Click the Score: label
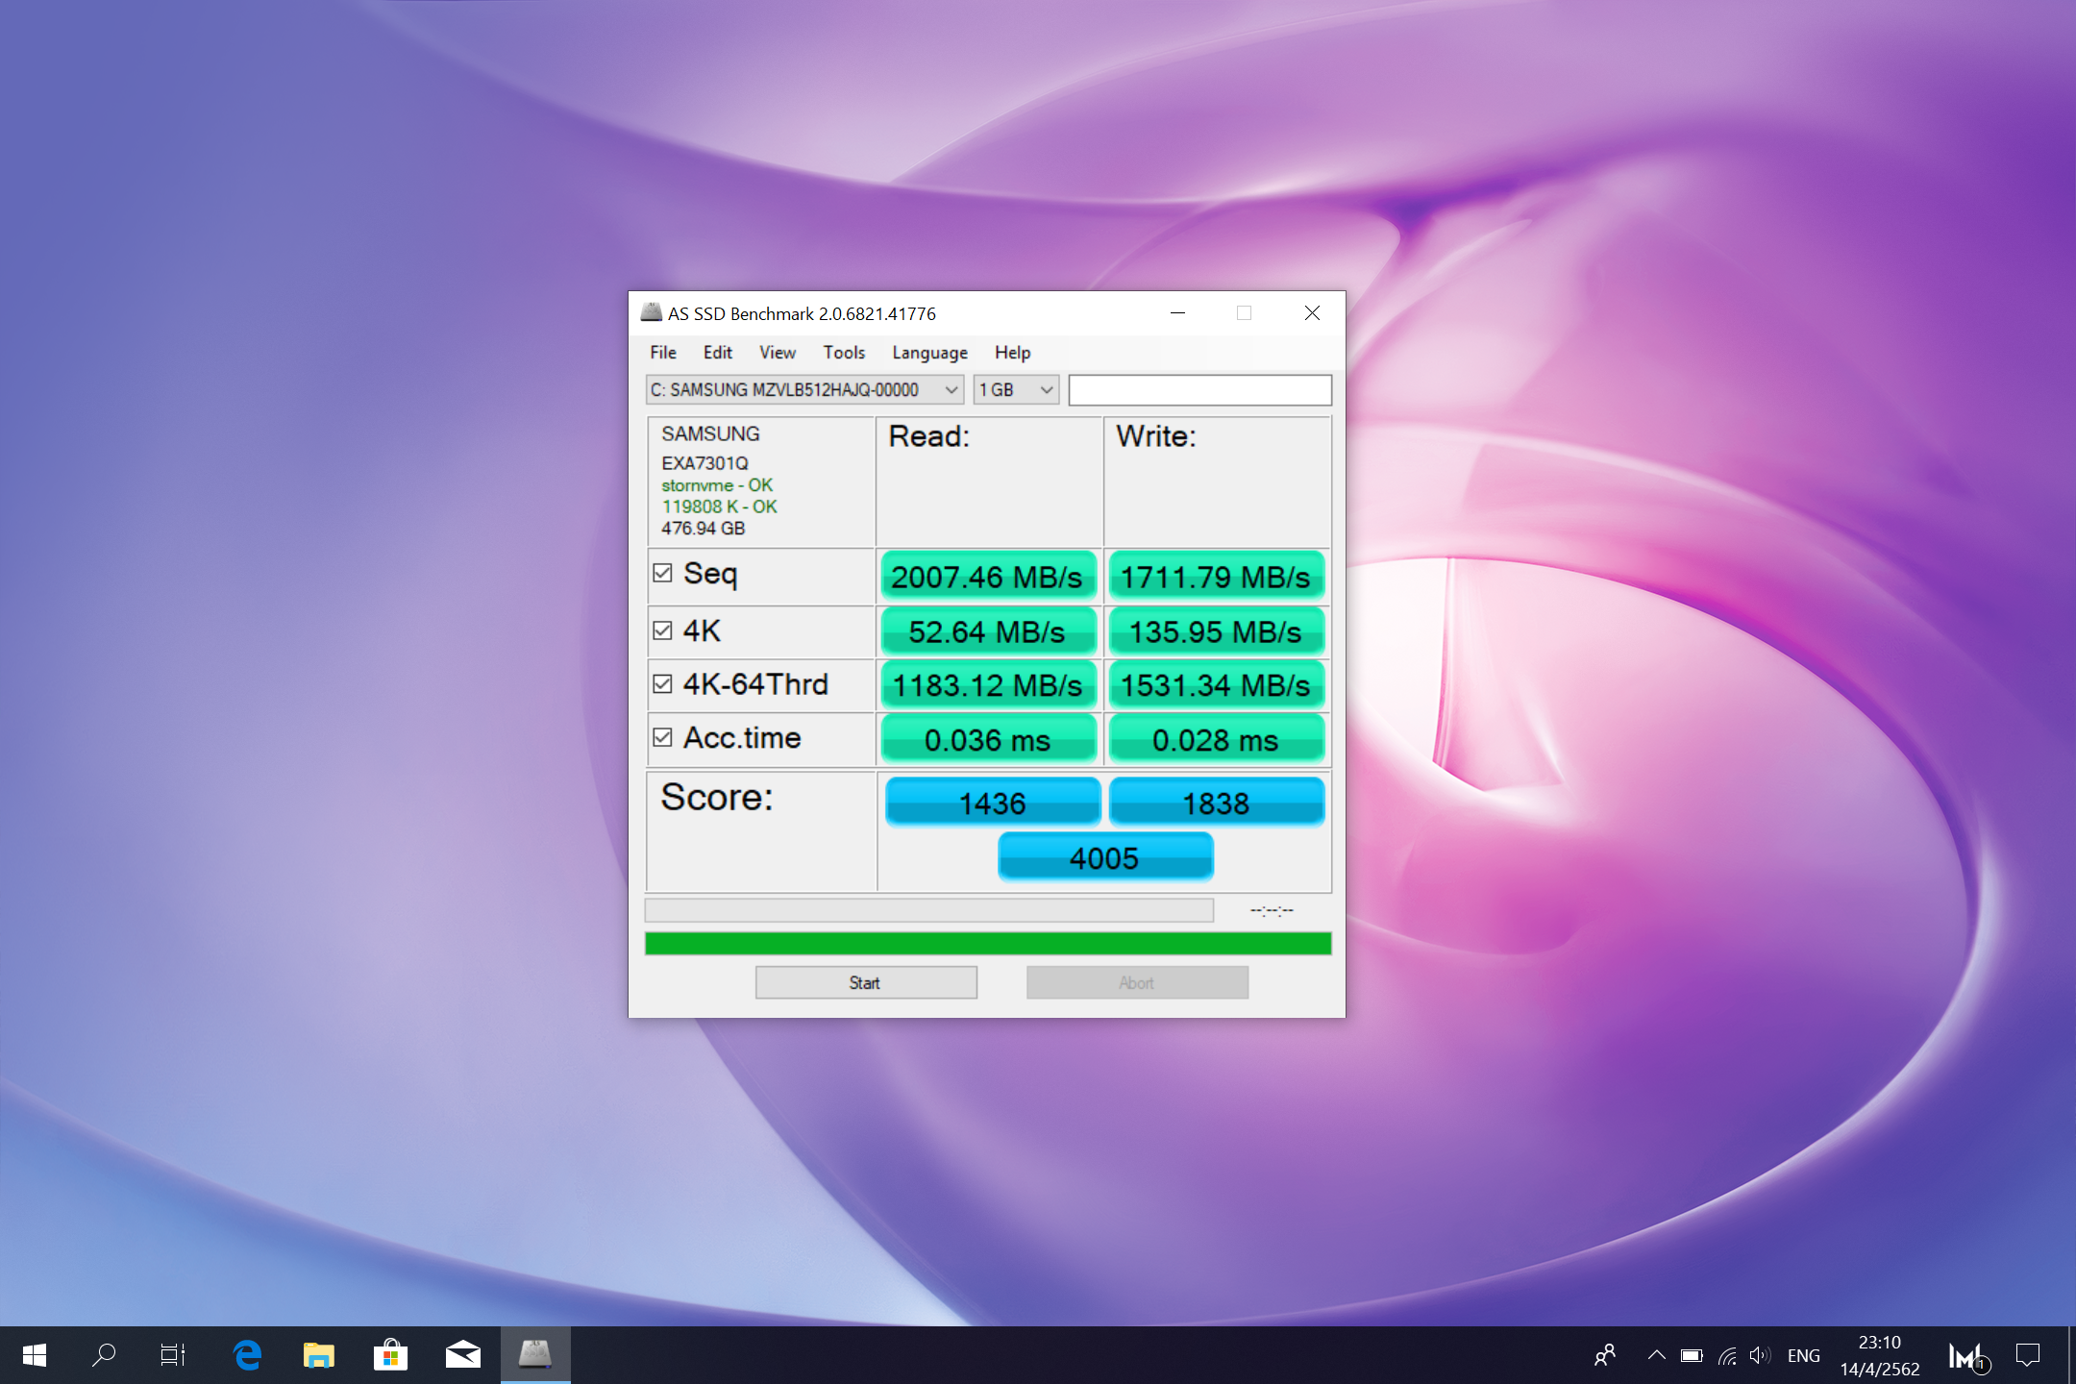The height and width of the screenshot is (1384, 2076). 717,798
